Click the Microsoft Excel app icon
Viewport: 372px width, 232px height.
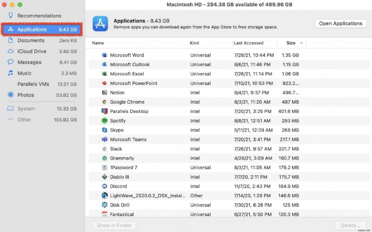[104, 74]
